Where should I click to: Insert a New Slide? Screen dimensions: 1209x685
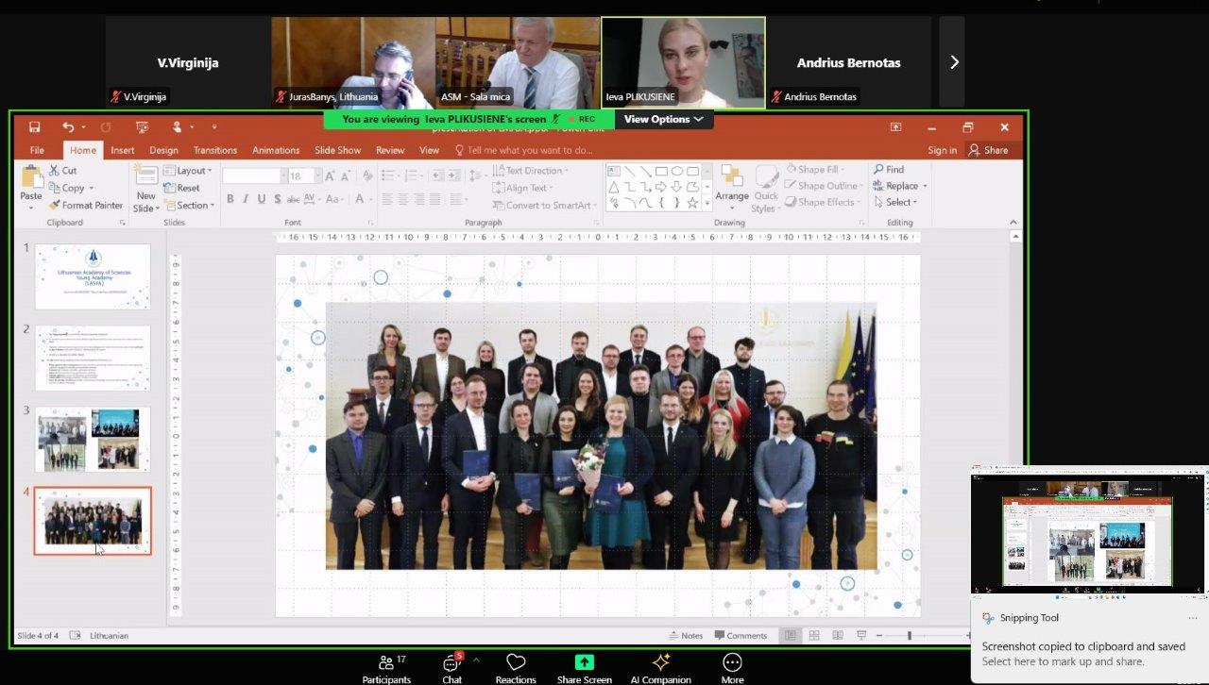pyautogui.click(x=145, y=189)
